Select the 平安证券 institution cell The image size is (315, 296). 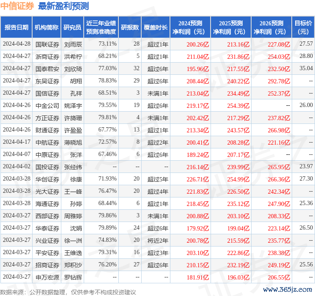(x=47, y=253)
